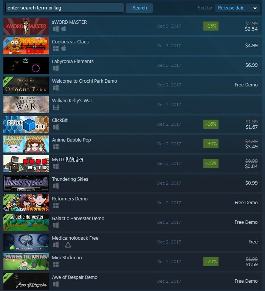Click the Windows icon under Cookies vs. Claus
The width and height of the screenshot is (265, 291).
click(x=56, y=49)
